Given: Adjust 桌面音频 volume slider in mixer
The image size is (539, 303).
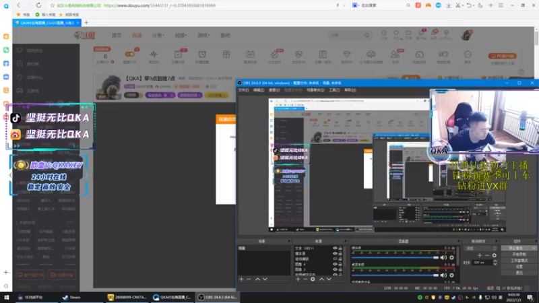Looking at the screenshot, I should [x=395, y=275].
